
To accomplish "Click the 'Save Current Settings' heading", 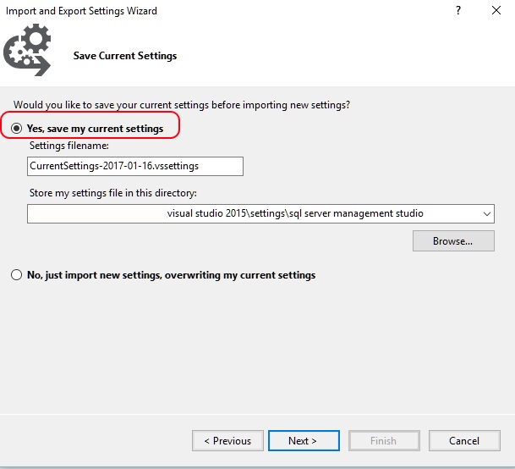I will [x=125, y=56].
